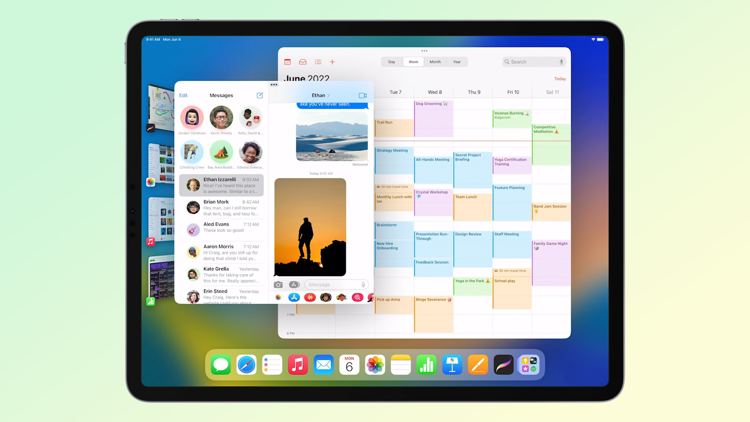This screenshot has height=422, width=750.
Task: Click the compose new message icon
Action: pos(259,95)
